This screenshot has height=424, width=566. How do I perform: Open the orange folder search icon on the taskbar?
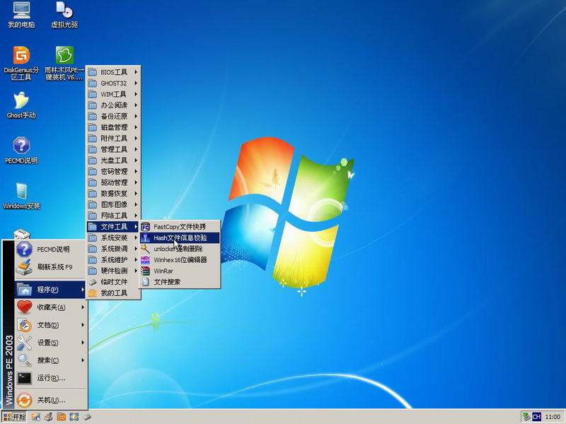61,417
